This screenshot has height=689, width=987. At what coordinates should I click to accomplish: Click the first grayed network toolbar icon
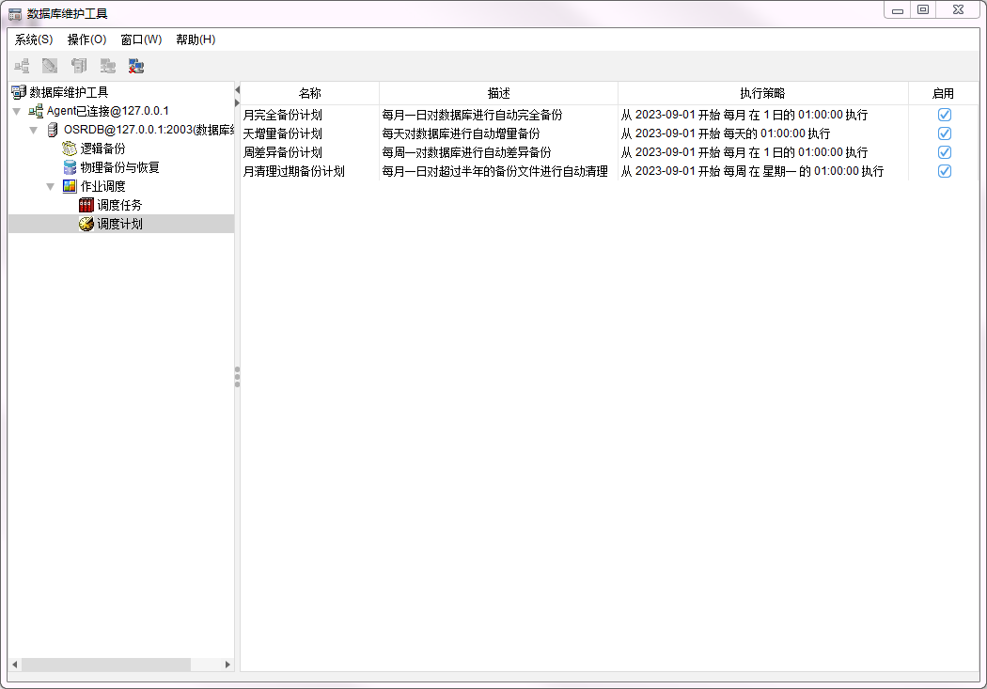[x=22, y=66]
